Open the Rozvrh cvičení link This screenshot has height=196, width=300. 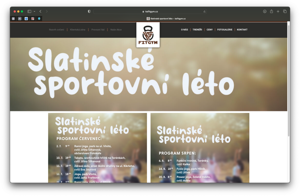[x=57, y=30]
